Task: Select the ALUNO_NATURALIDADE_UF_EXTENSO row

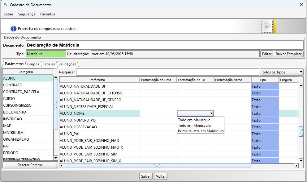Action: 179,93
